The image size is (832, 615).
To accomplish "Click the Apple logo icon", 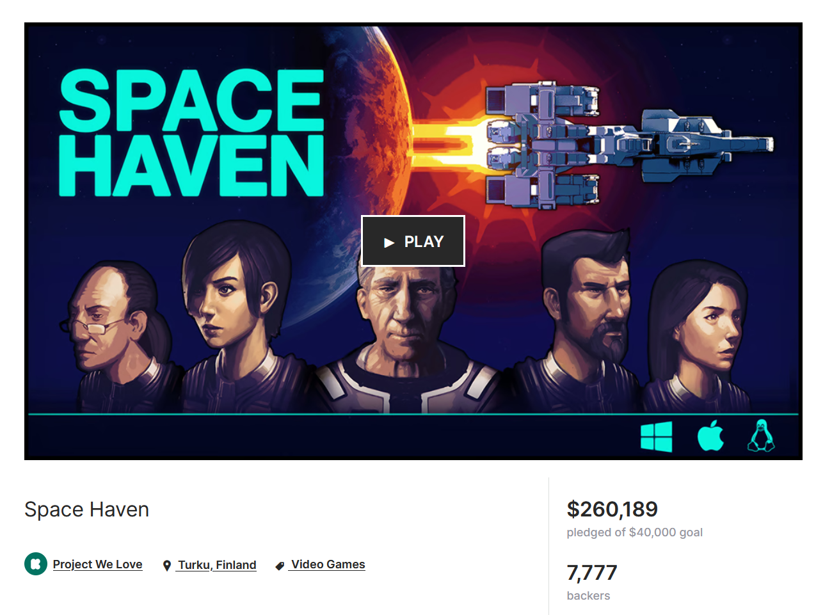I will 710,436.
